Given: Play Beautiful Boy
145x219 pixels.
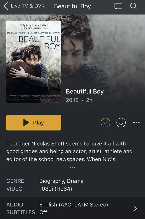Looking at the screenshot, I should [34, 123].
